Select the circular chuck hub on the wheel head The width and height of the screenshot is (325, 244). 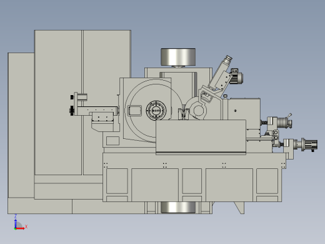tap(156, 111)
